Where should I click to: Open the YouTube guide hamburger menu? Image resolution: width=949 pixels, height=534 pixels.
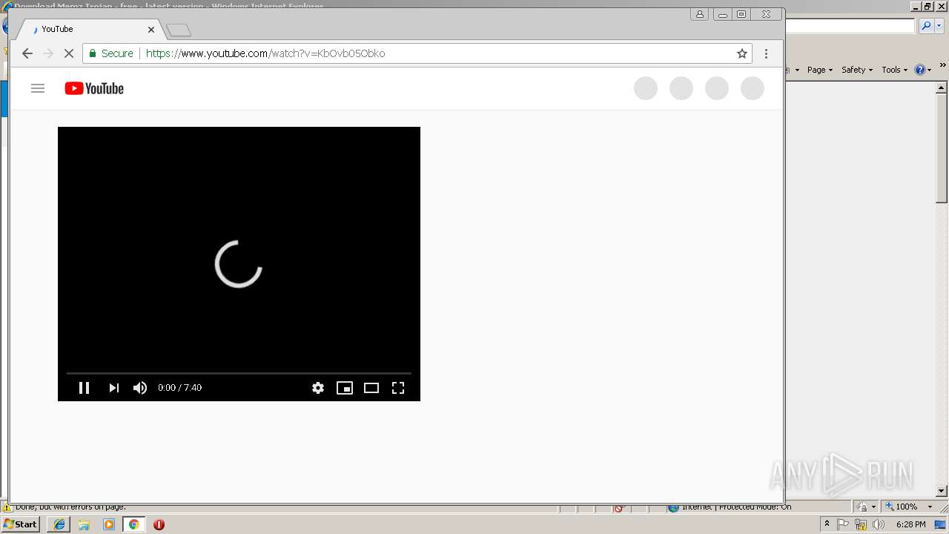pyautogui.click(x=38, y=88)
